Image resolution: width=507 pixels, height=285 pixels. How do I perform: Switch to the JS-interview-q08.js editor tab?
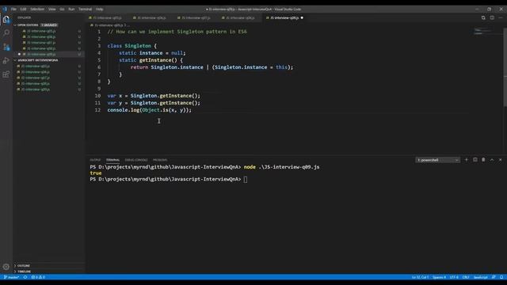tap(240, 17)
